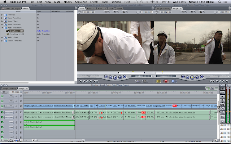231x144 pixels.
Task: Toggle visibility of video track V1
Action: (x=2, y=106)
